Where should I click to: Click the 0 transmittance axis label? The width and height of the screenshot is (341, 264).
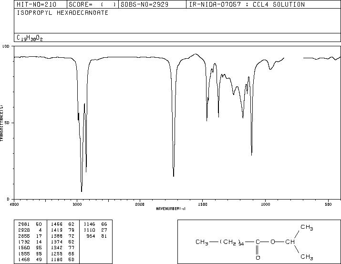pos(8,199)
